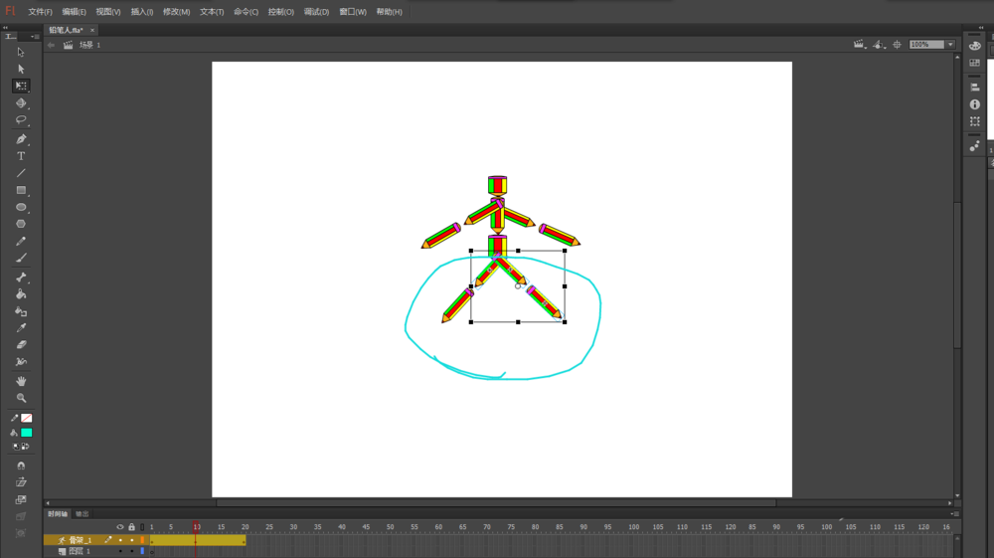The width and height of the screenshot is (994, 558).
Task: Collapse the tools panel arrows
Action: pyautogui.click(x=5, y=28)
